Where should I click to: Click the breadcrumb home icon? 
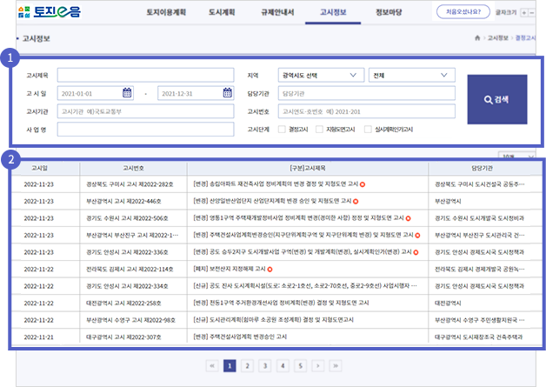click(477, 37)
